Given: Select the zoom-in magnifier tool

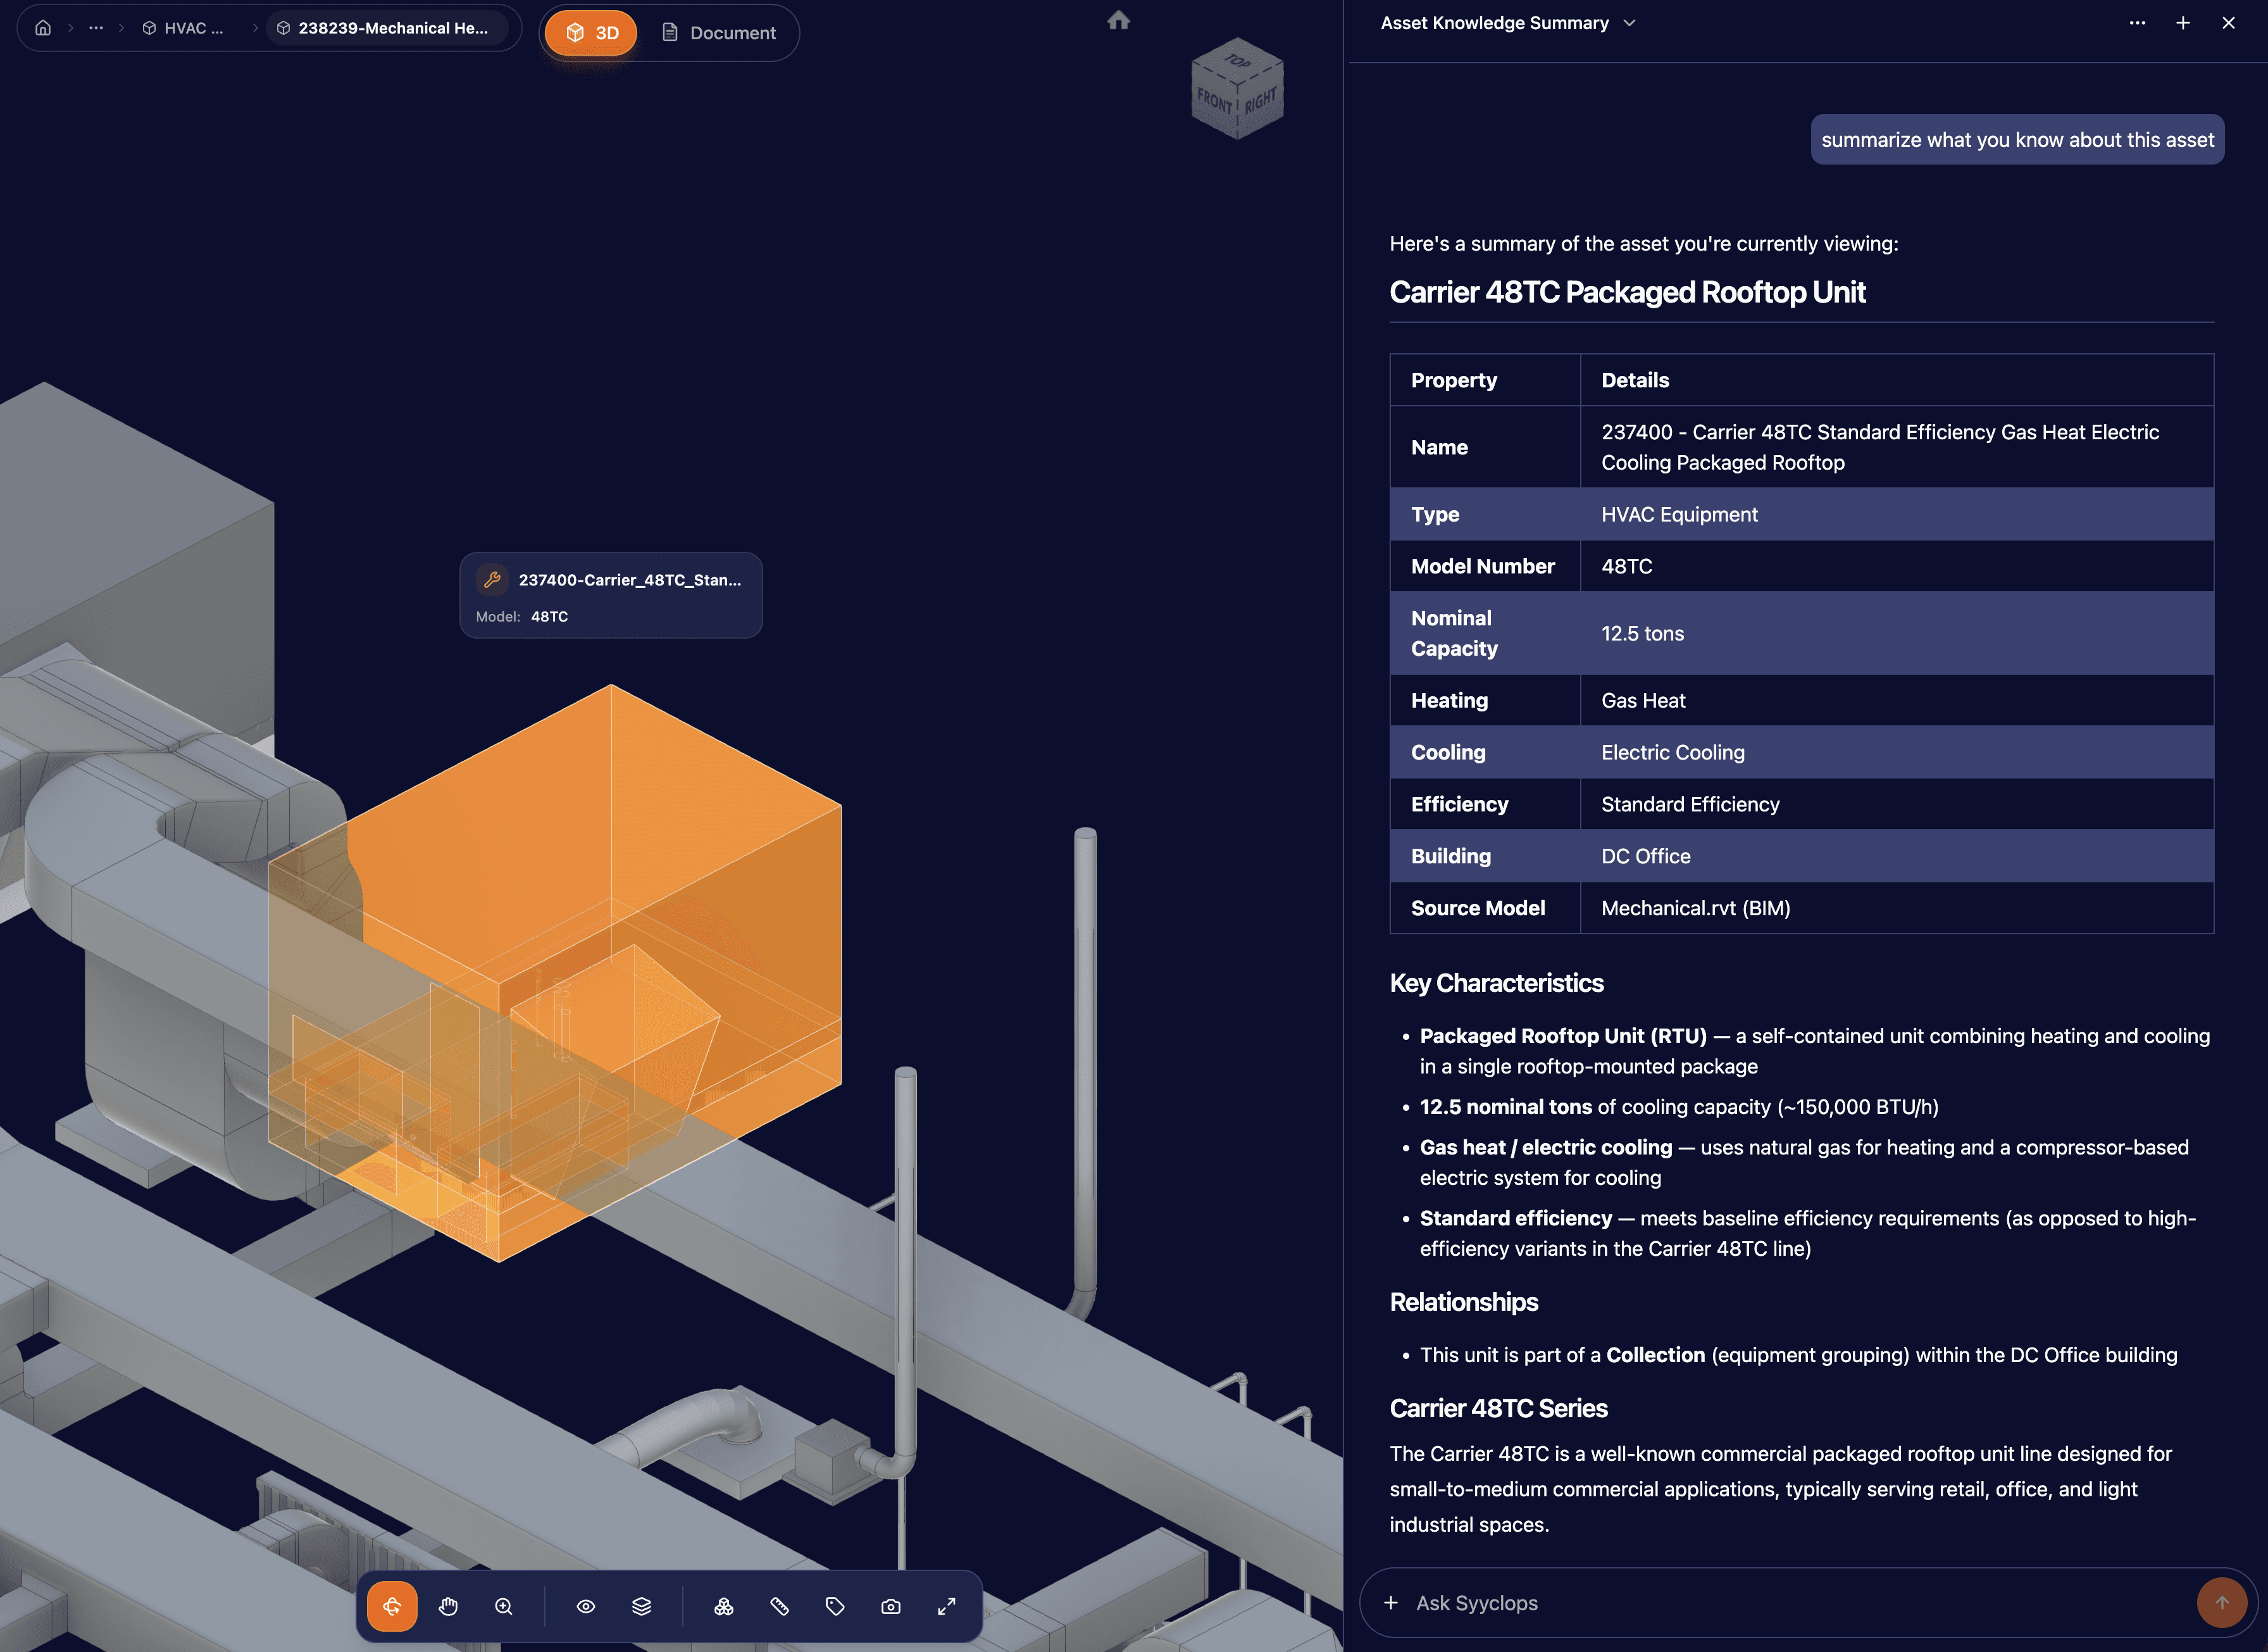Looking at the screenshot, I should [504, 1606].
